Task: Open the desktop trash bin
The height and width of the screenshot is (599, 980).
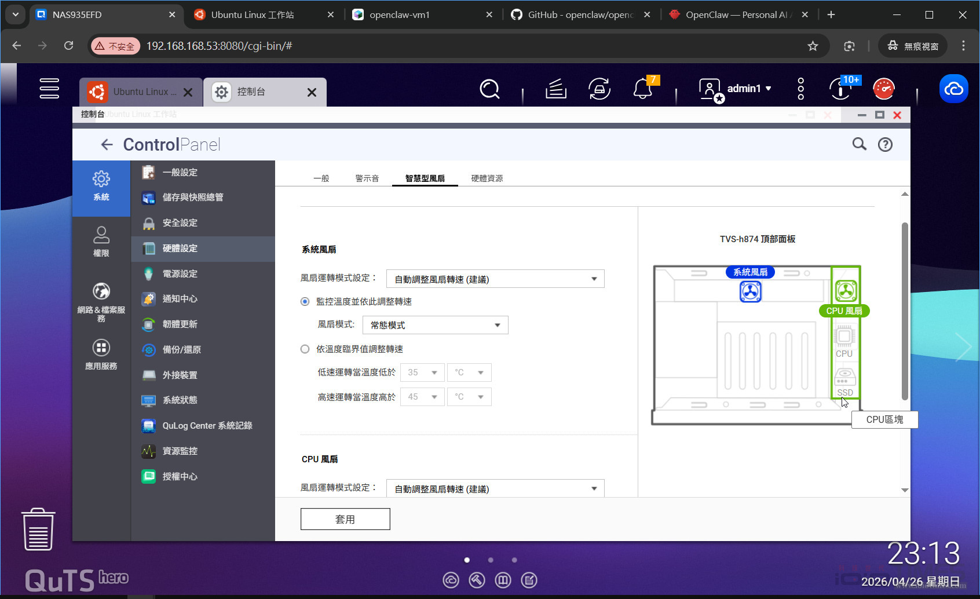Action: 38,529
